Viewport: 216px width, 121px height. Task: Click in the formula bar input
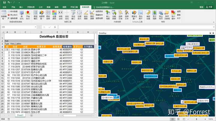click(x=135, y=27)
